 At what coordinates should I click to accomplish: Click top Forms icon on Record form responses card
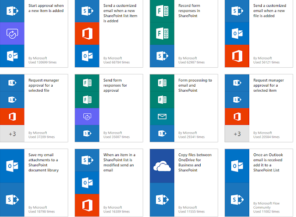tap(162, 11)
